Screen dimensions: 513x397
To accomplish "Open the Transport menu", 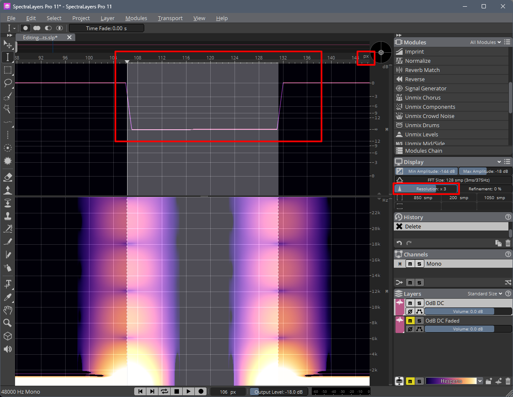I will click(x=170, y=18).
